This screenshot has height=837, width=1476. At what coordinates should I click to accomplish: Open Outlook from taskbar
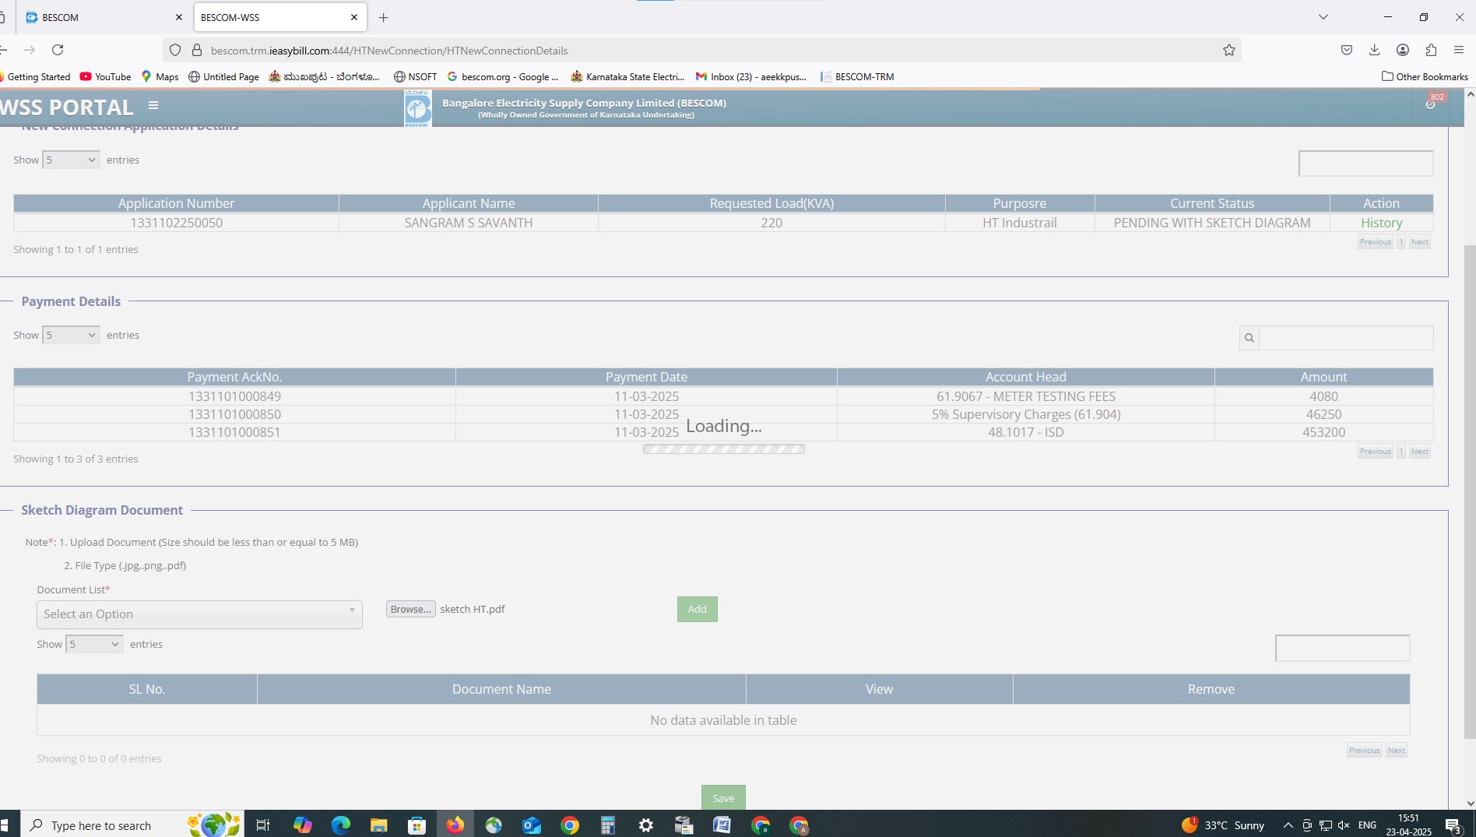(x=532, y=825)
